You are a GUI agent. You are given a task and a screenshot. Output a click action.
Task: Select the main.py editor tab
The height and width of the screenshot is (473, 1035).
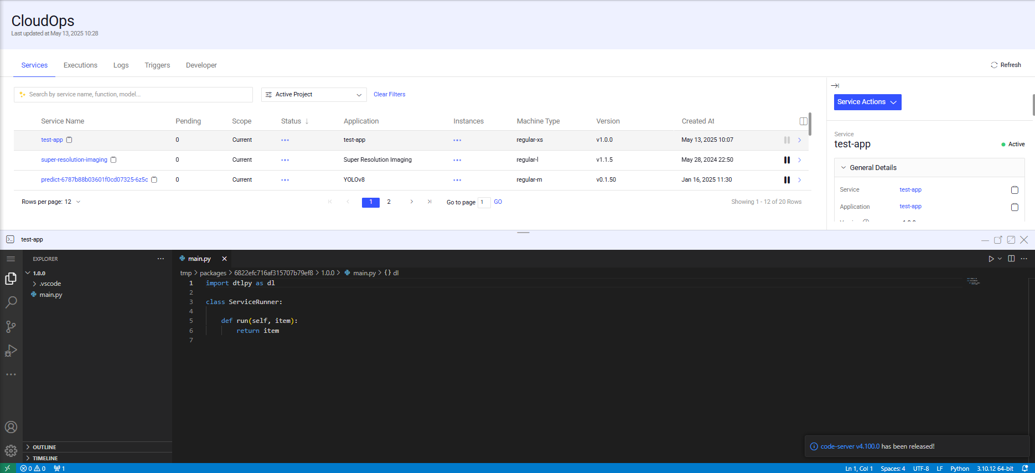199,259
